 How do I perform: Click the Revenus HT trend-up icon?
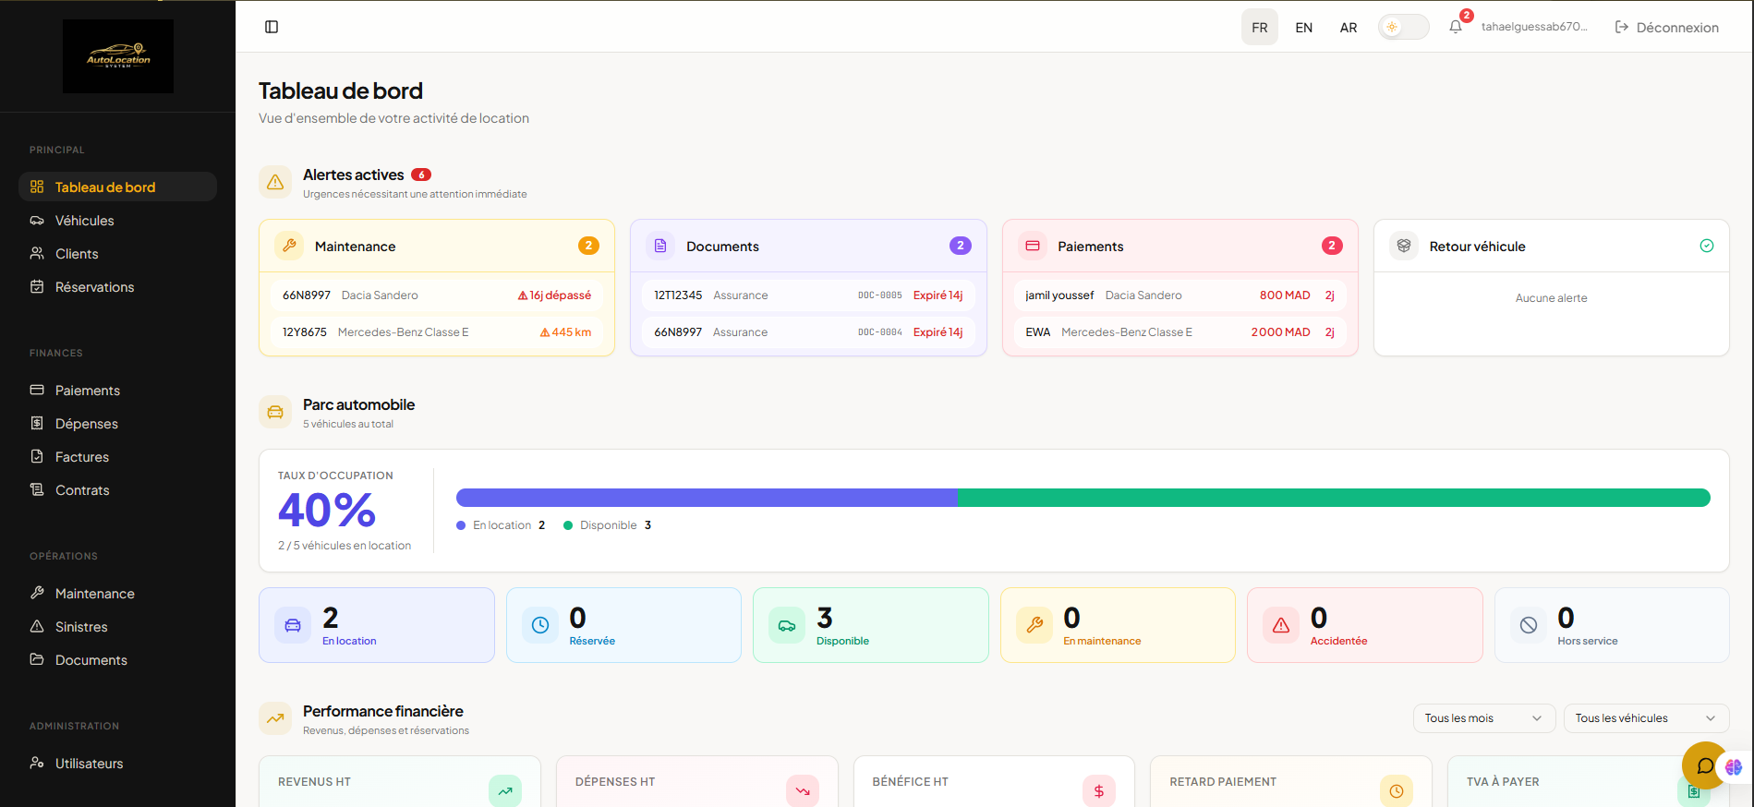[x=505, y=791]
